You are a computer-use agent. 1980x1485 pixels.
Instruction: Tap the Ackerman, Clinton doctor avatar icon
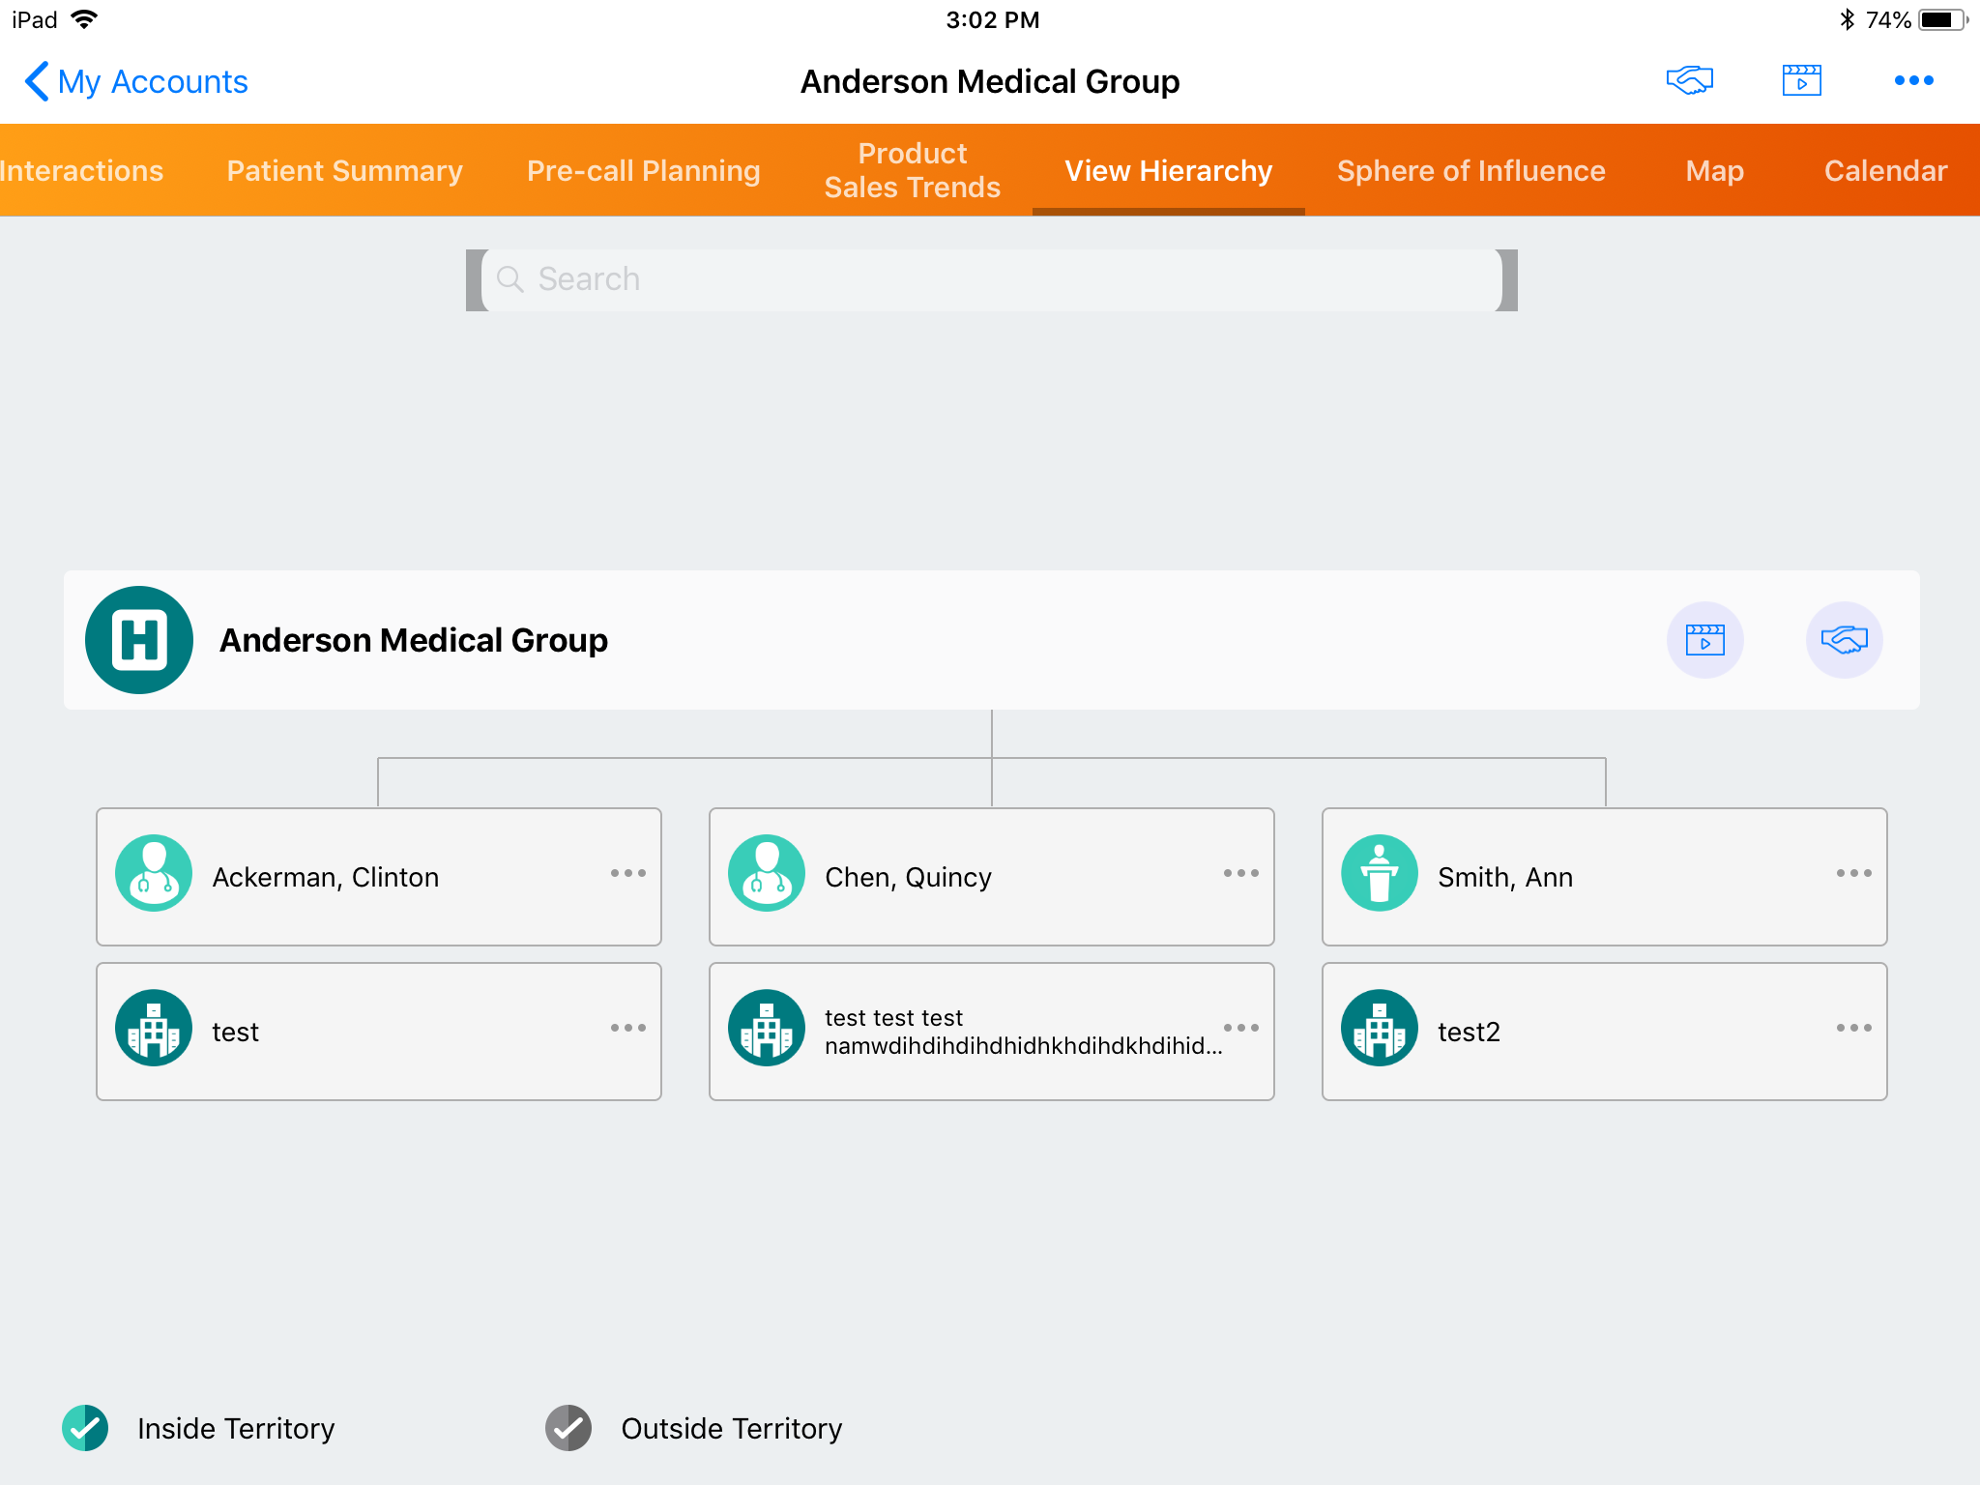pyautogui.click(x=154, y=873)
